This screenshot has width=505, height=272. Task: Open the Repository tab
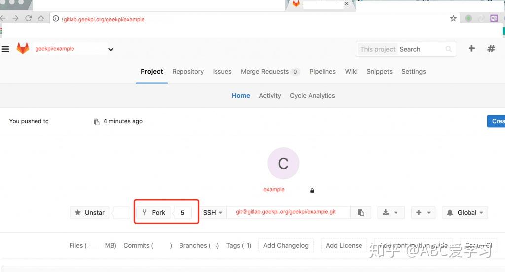[188, 72]
